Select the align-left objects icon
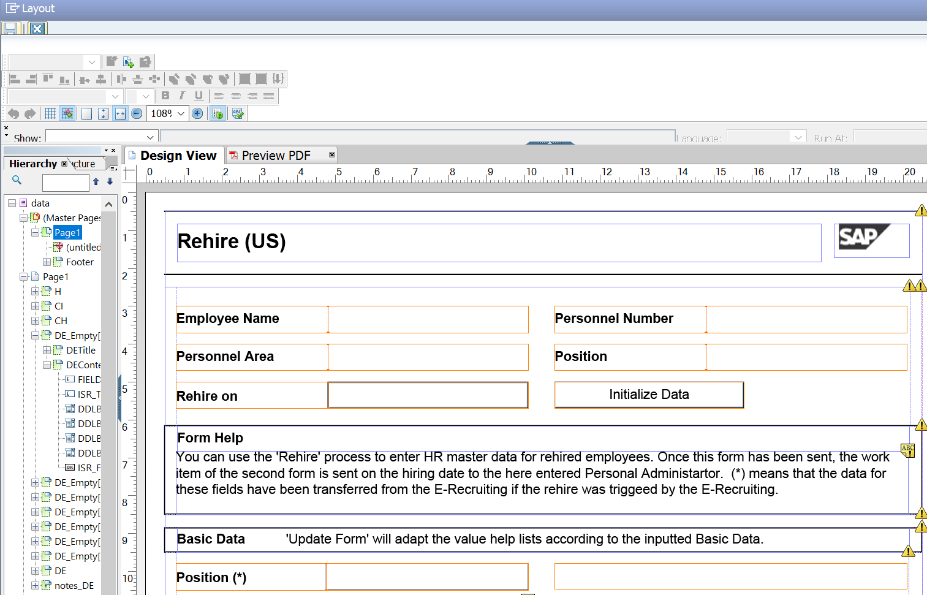 pyautogui.click(x=13, y=78)
